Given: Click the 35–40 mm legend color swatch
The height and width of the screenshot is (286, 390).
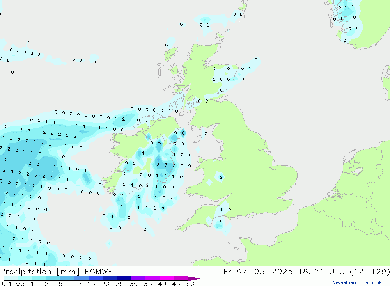Looking at the screenshot, I should (152, 278).
